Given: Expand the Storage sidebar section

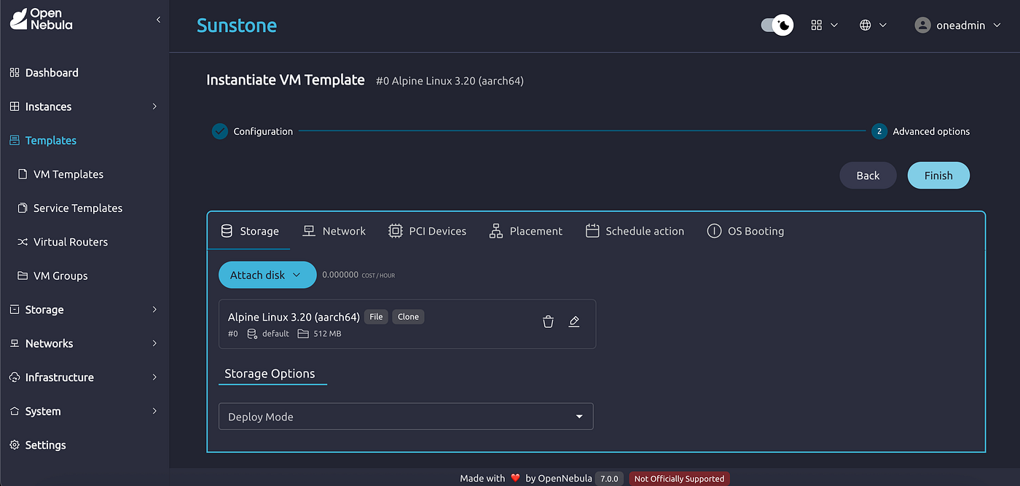Looking at the screenshot, I should click(x=154, y=310).
